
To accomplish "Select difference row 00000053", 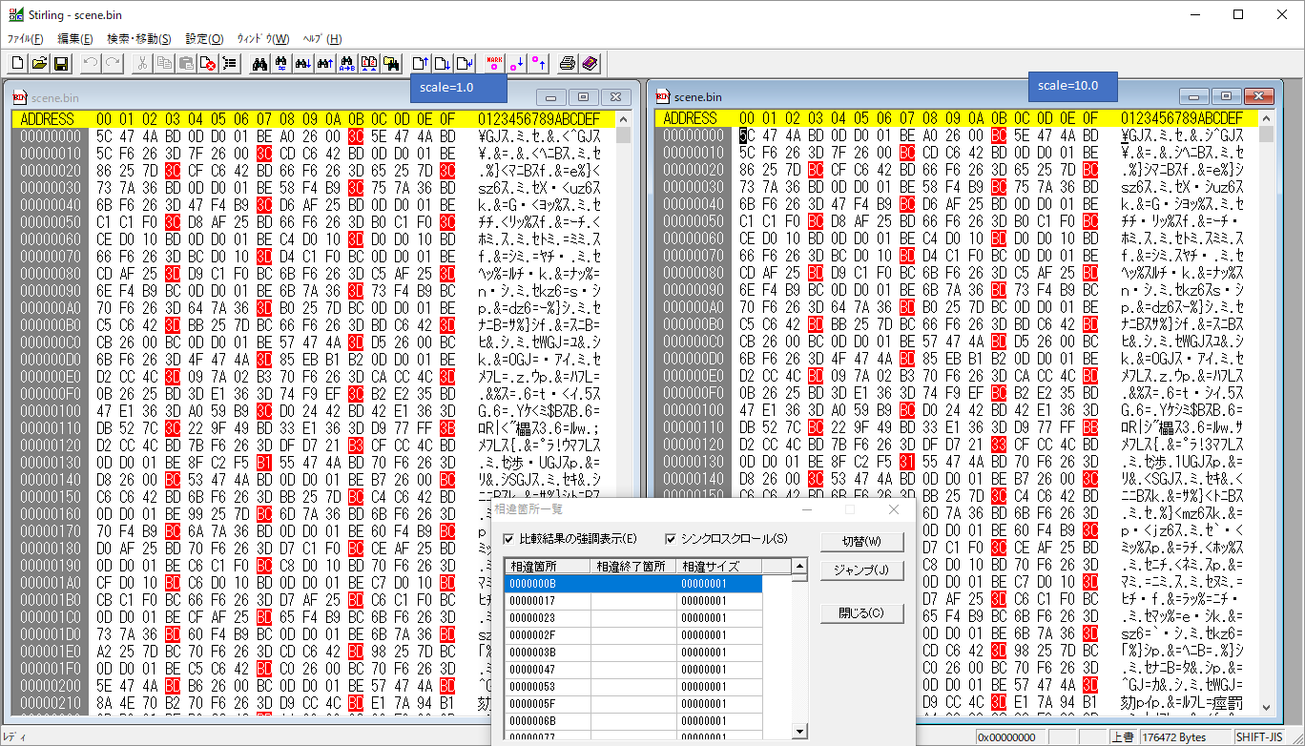I will click(x=633, y=687).
